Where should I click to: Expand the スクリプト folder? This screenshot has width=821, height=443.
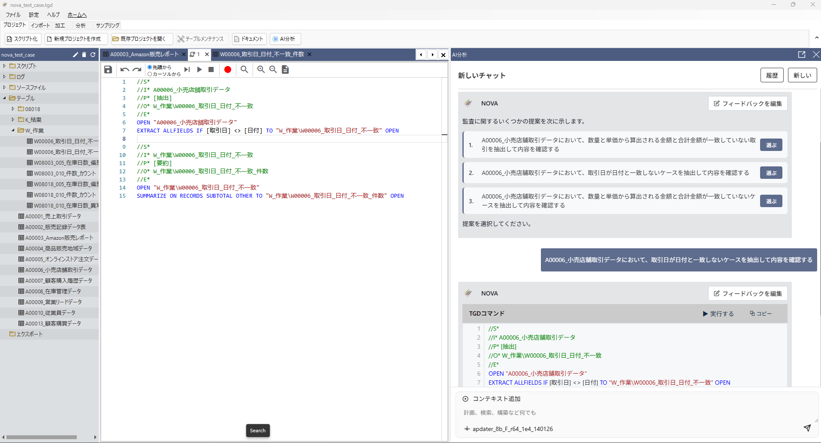[4, 66]
